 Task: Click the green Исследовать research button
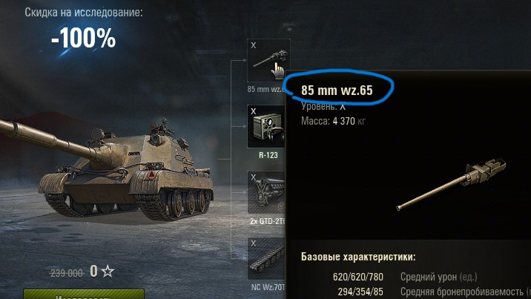84,294
